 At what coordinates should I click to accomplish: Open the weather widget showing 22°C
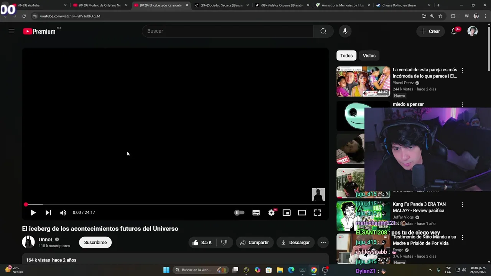tap(15, 270)
